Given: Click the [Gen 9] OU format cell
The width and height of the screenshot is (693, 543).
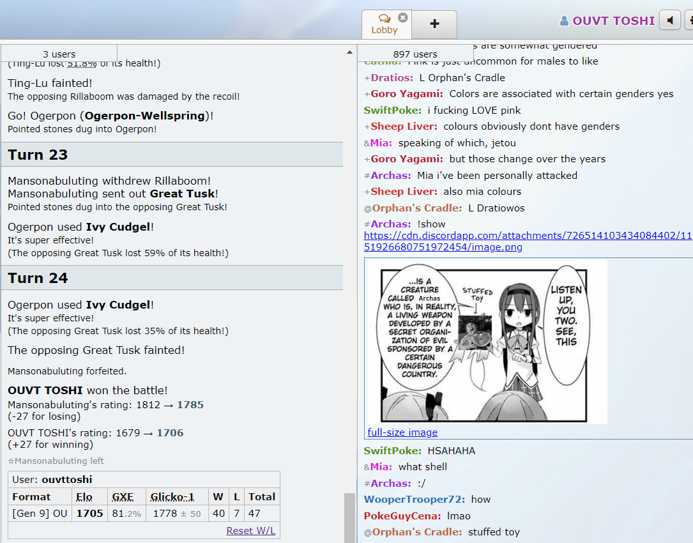Looking at the screenshot, I should 40,514.
